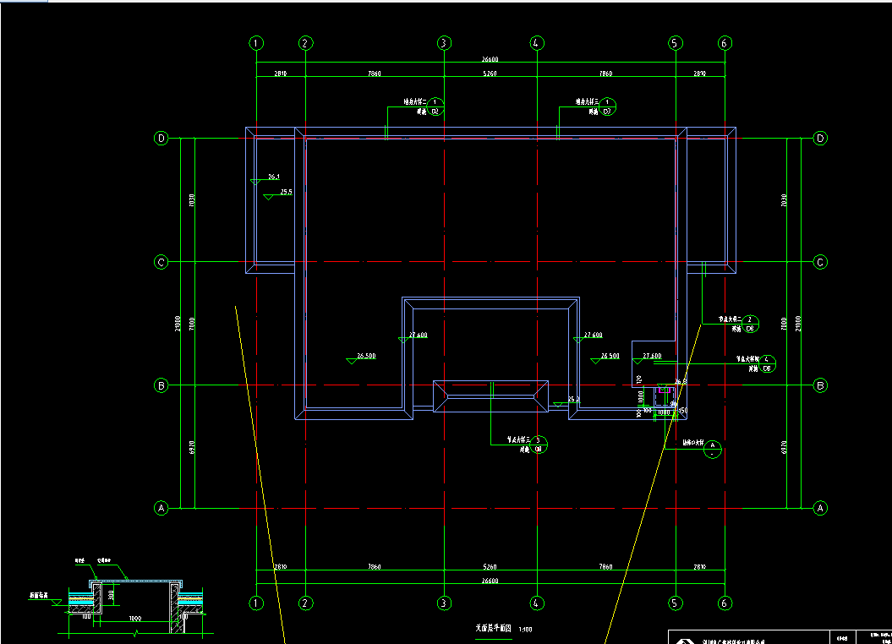Viewport: 892px width, 644px height.
Task: Select the 26.1 elevation marker
Action: (x=273, y=177)
